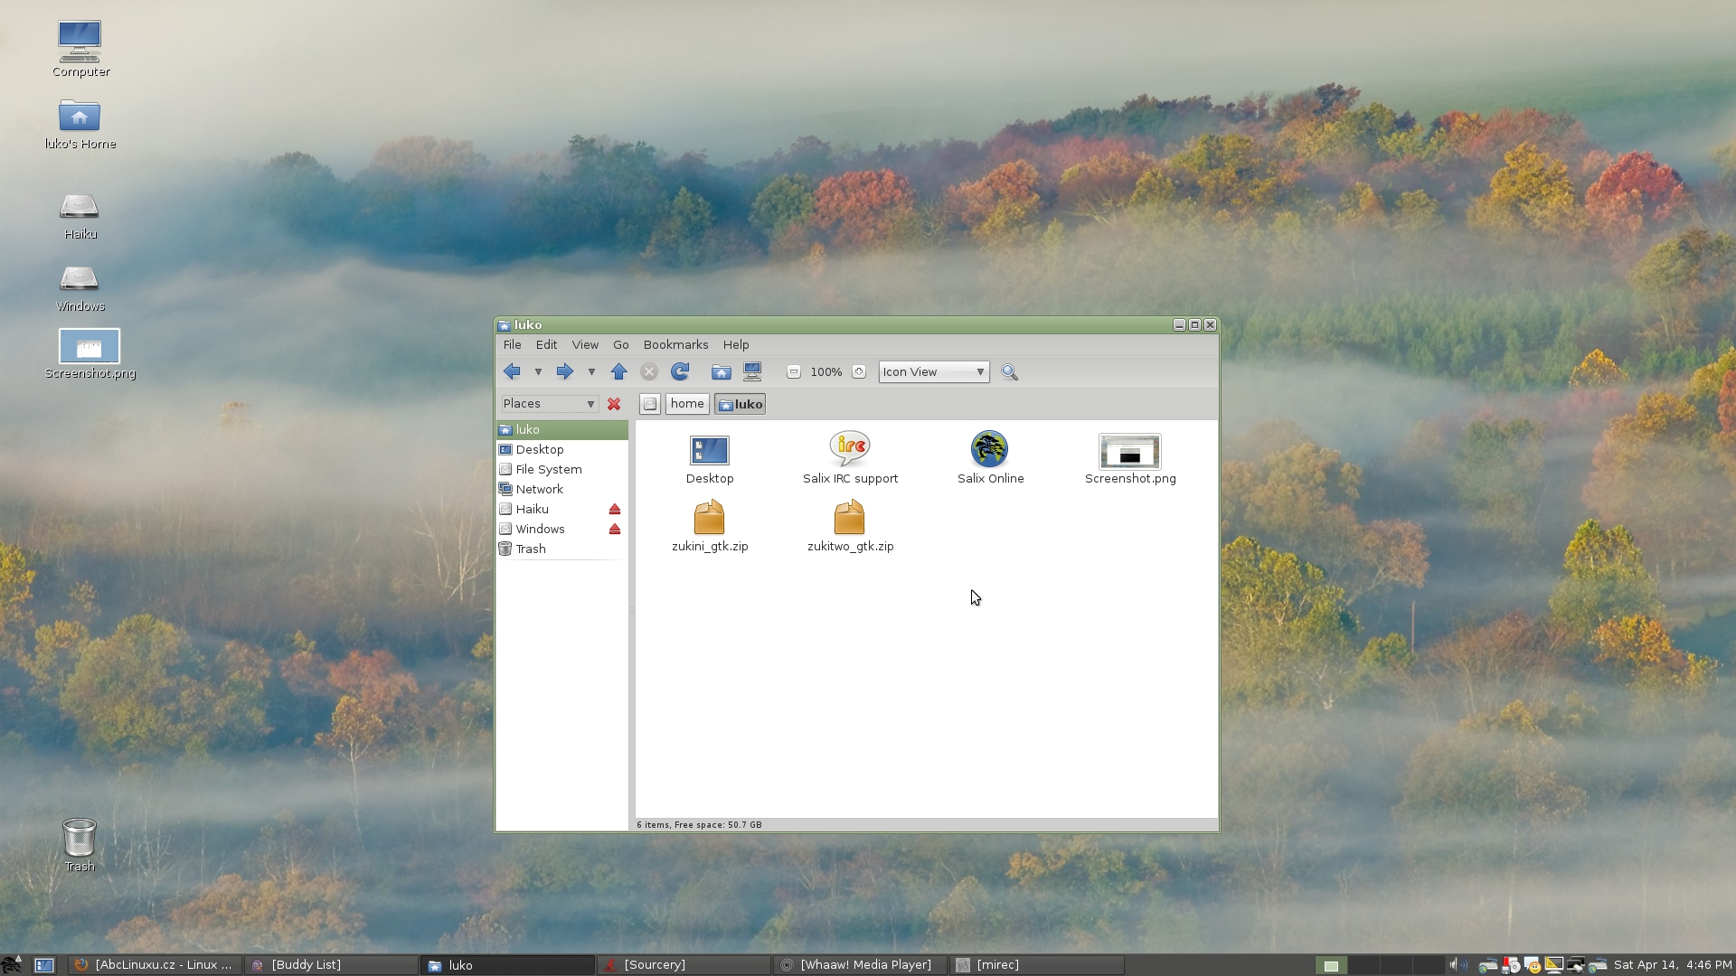Screen dimensions: 1736x976
Task: Select the zukini_gtk.zip archive
Action: pos(710,526)
